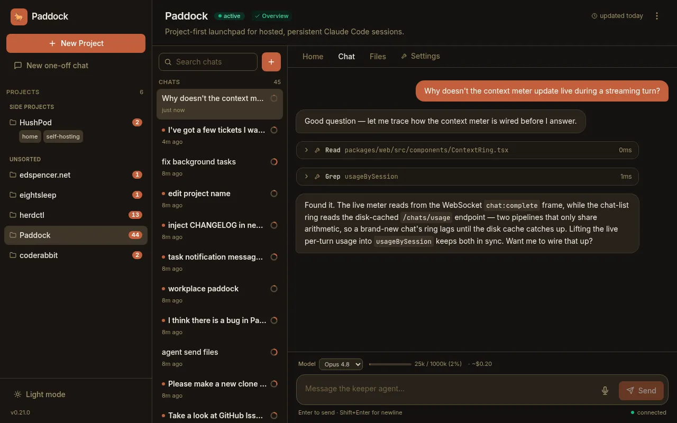Open the Paddock project in sidebar
Screen dimensions: 677x423
pos(76,235)
